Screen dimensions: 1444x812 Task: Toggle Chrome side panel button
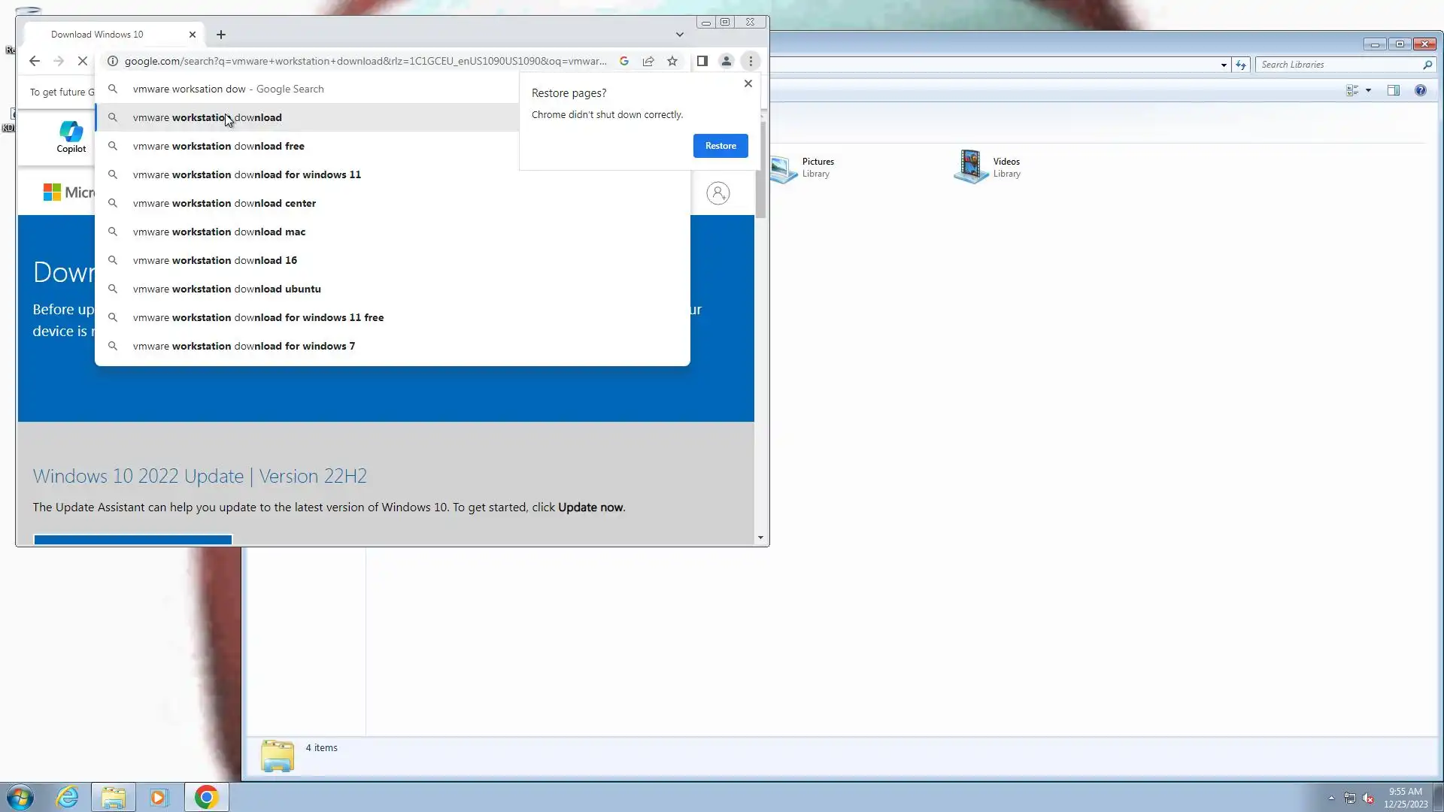coord(702,61)
